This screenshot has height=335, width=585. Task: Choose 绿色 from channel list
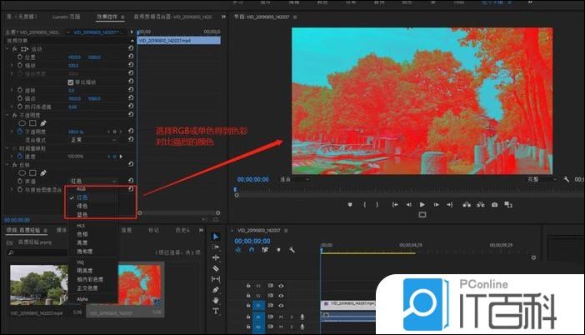(x=83, y=206)
